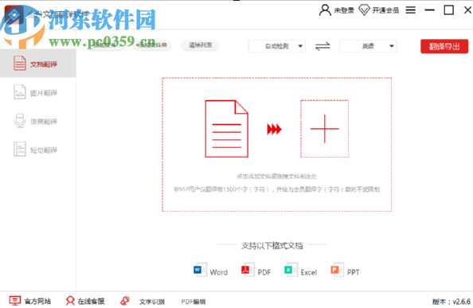Open the hamburger menu
473x308 pixels.
tap(411, 10)
